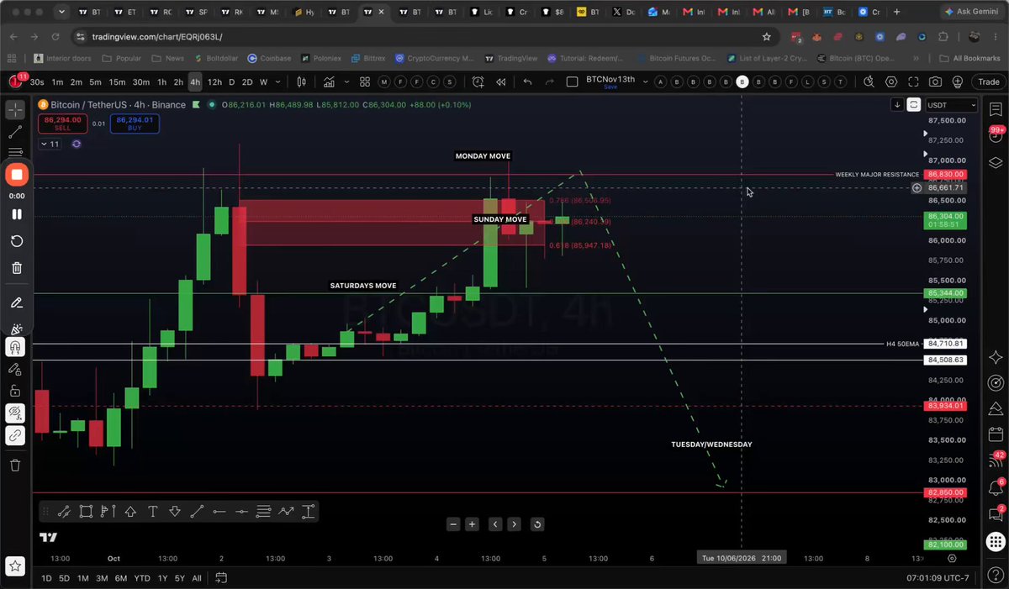Open chart layout square icon
Screen dimensions: 1009x589
(x=573, y=82)
